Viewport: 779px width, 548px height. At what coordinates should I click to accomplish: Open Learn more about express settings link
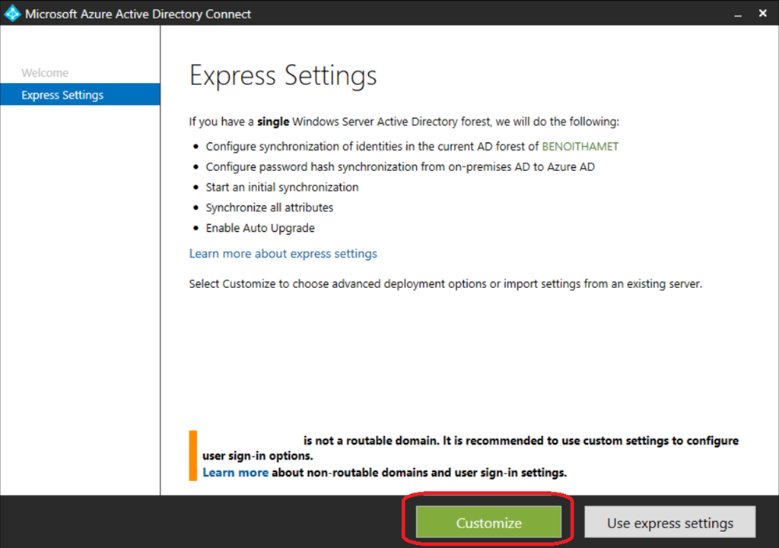point(283,253)
